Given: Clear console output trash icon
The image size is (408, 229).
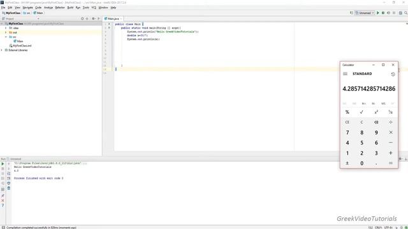Looking at the screenshot, I should tap(8, 188).
